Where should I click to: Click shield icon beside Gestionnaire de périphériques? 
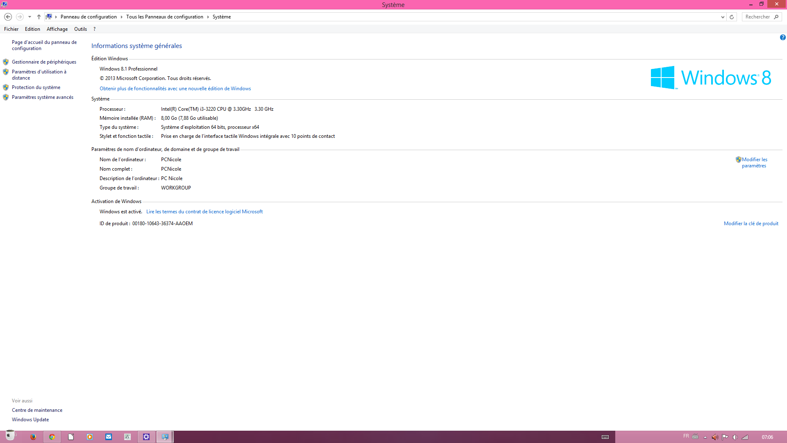click(6, 62)
